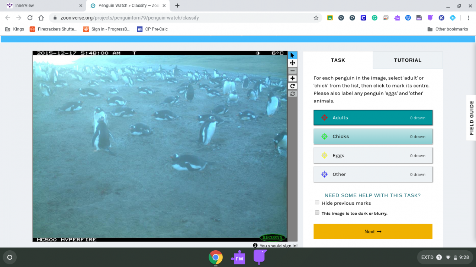Open the Google Classroom extension
The height and width of the screenshot is (267, 476).
point(330,18)
